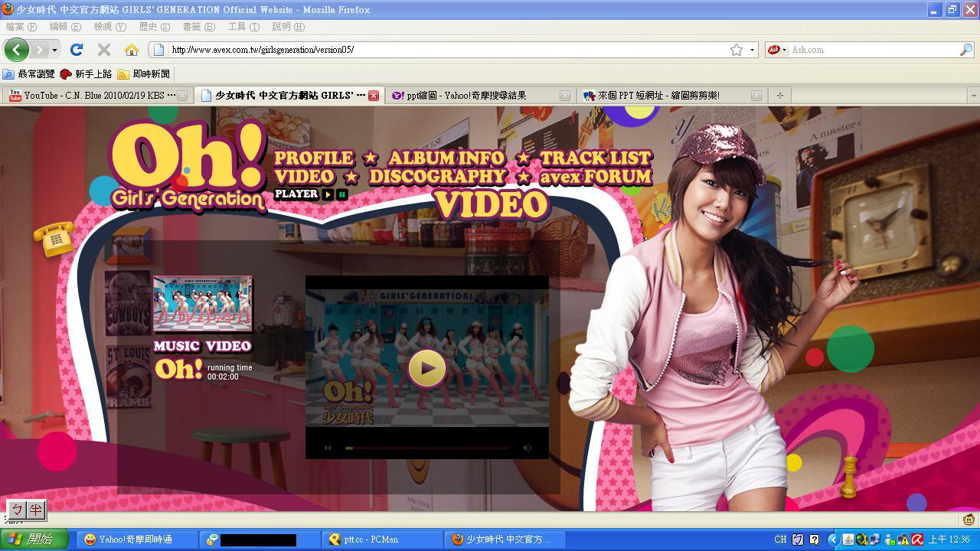The width and height of the screenshot is (980, 551).
Task: Close the 少女時代 official website tab
Action: 374,96
